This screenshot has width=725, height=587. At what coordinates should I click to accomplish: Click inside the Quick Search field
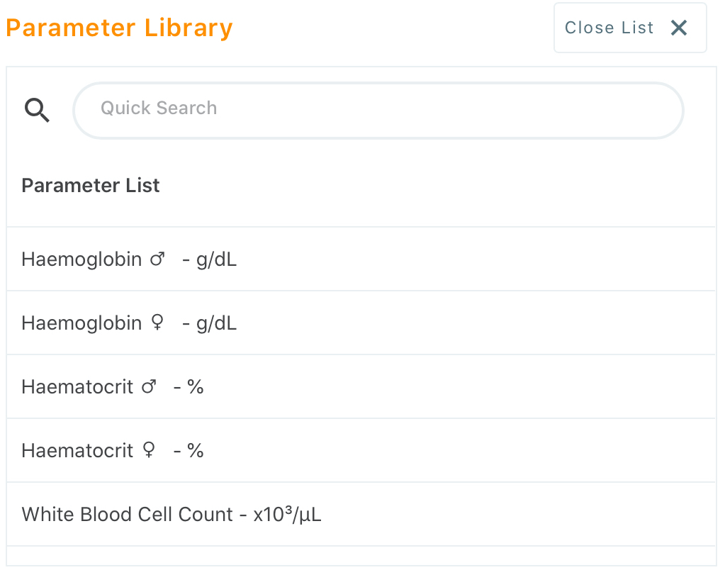378,110
